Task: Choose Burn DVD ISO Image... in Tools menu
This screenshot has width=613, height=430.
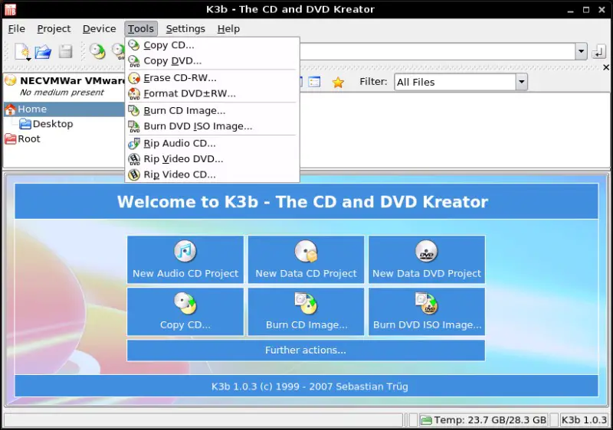Action: point(212,126)
